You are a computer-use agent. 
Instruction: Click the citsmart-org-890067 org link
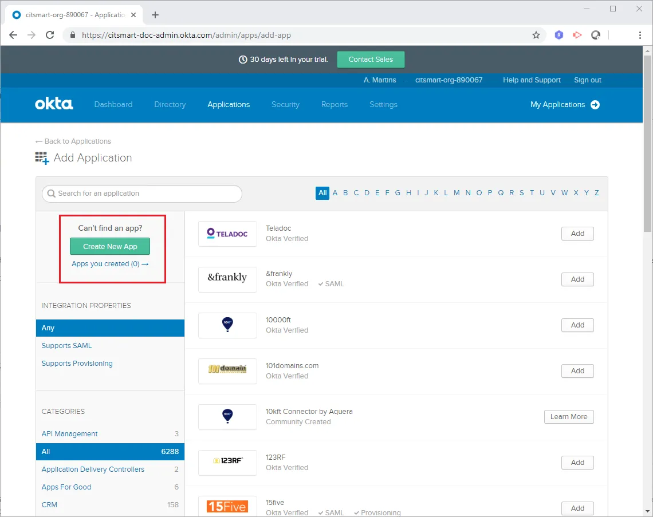(x=449, y=80)
